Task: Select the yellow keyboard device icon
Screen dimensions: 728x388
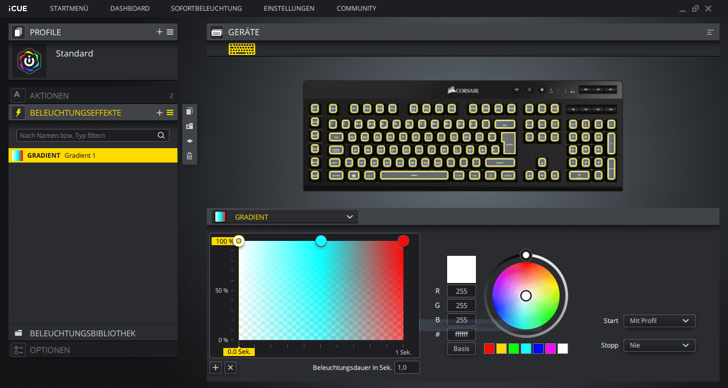Action: pos(241,49)
